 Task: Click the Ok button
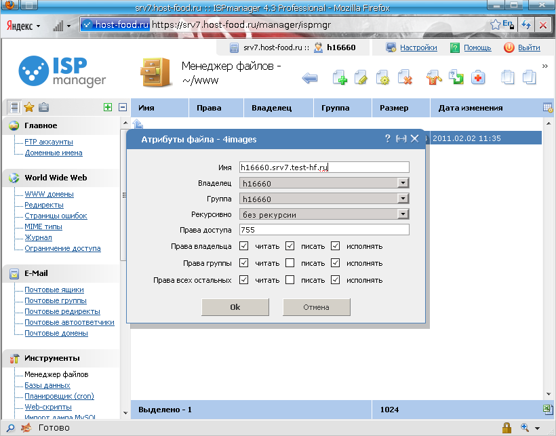tap(235, 307)
